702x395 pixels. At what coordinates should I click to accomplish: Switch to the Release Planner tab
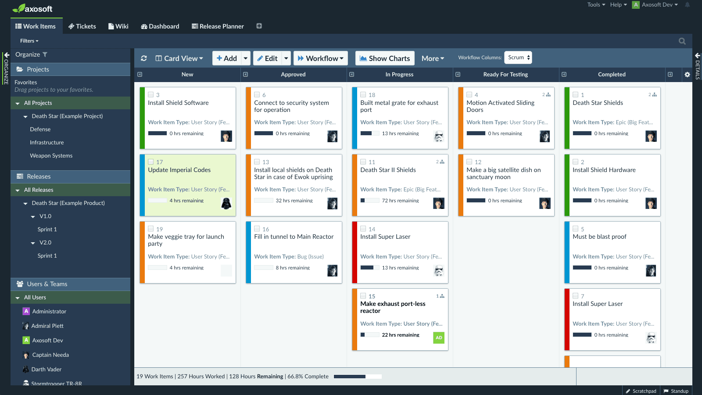(x=218, y=26)
